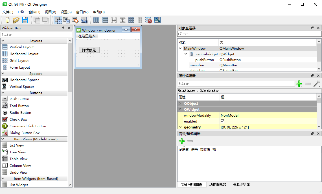Click the Break Layout toolbar icon
Screen dimensions: 322x194
(148, 20)
